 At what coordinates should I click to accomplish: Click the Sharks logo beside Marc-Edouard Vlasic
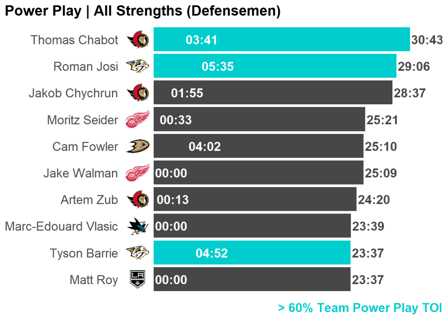pos(138,226)
